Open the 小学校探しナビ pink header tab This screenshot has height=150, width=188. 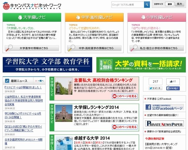[157, 17]
